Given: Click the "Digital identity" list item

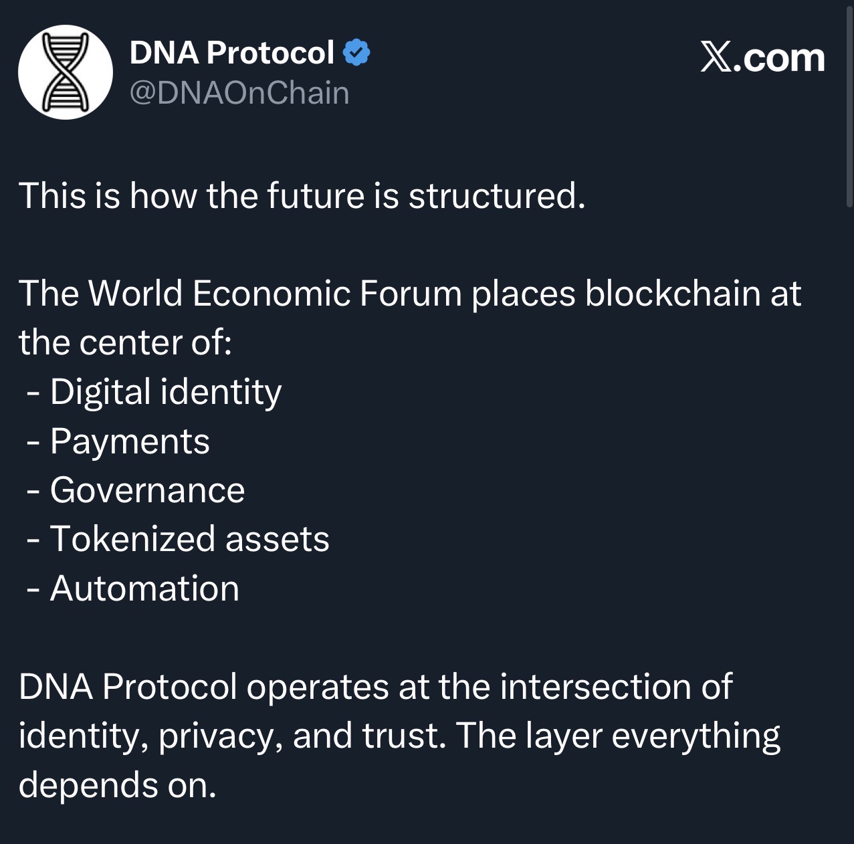Looking at the screenshot, I should click(165, 392).
